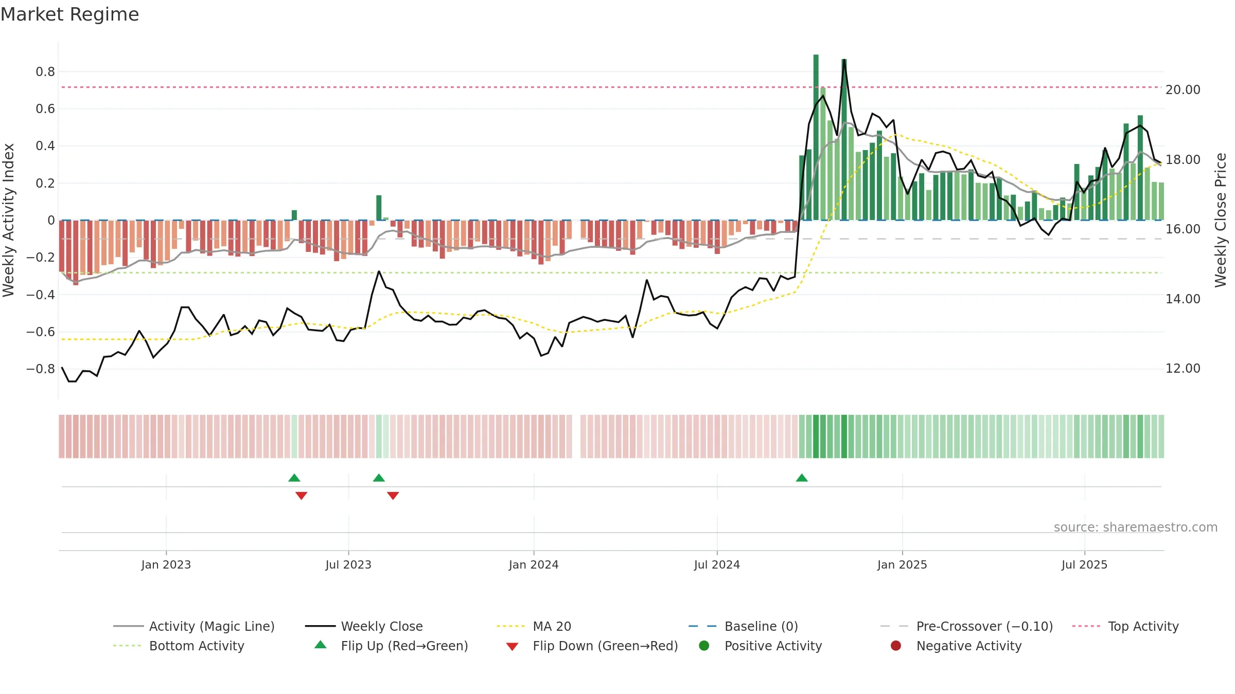Click the 0.4 activity axis tick label
1235x694 pixels.
(x=45, y=146)
